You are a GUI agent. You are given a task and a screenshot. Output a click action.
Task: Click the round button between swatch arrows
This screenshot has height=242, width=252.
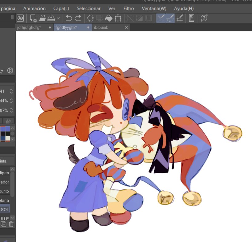coord(12,133)
